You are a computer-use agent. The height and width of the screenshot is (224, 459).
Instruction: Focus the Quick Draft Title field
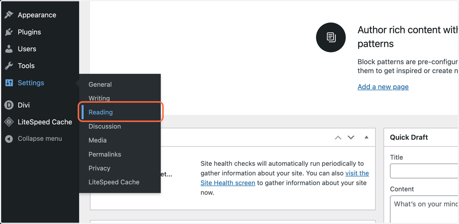coord(424,171)
